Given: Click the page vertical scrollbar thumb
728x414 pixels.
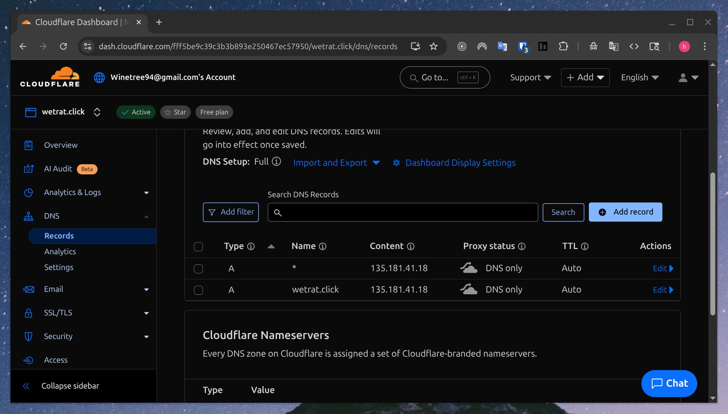Looking at the screenshot, I should pos(712,243).
